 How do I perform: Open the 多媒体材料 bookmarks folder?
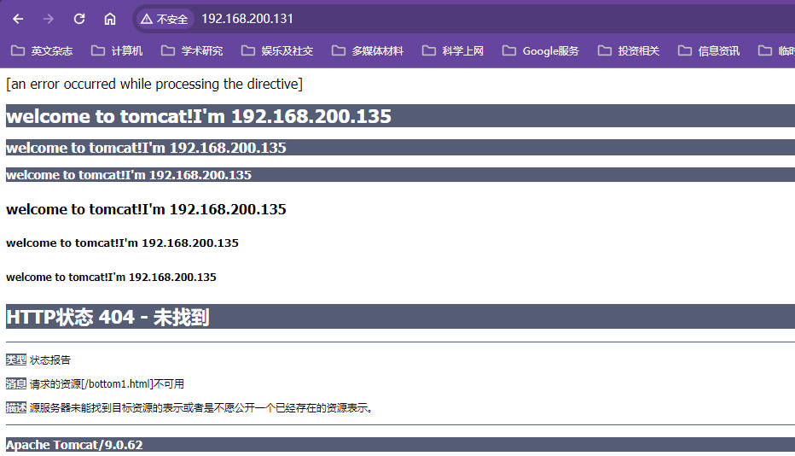tap(368, 51)
